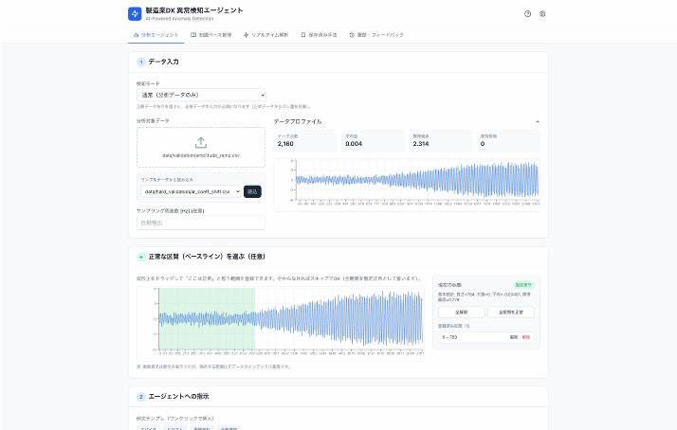This screenshot has height=430, width=677.
Task: Click the green baseline region in the lower chart
Action: pyautogui.click(x=208, y=319)
